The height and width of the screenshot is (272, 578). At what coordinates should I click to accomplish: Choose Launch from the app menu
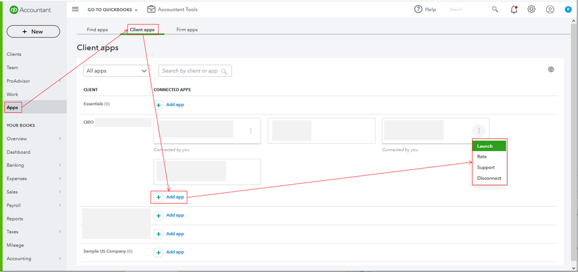click(489, 146)
